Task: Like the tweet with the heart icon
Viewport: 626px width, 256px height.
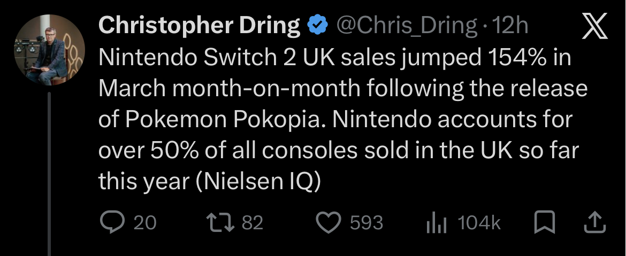Action: coord(329,222)
